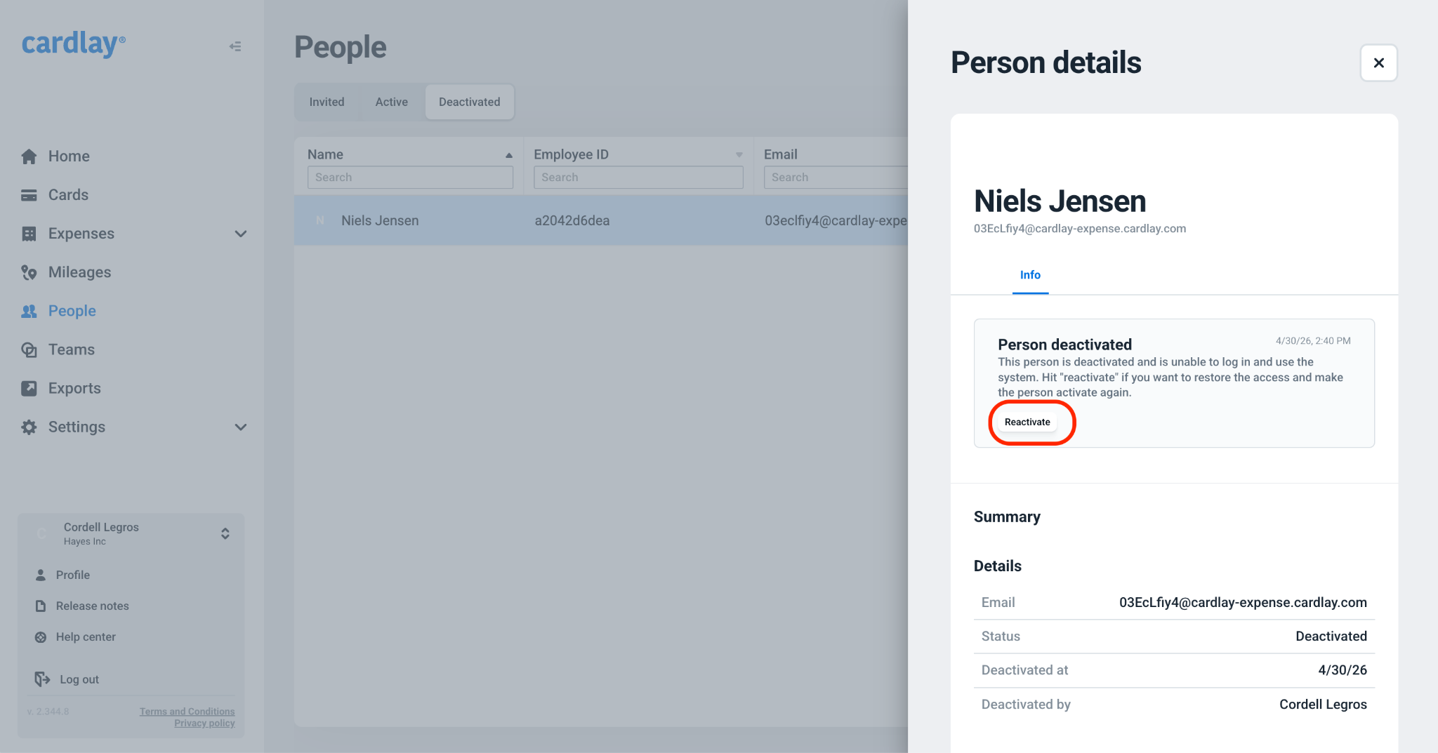Click the Reactivate button
This screenshot has width=1438, height=753.
(x=1027, y=422)
